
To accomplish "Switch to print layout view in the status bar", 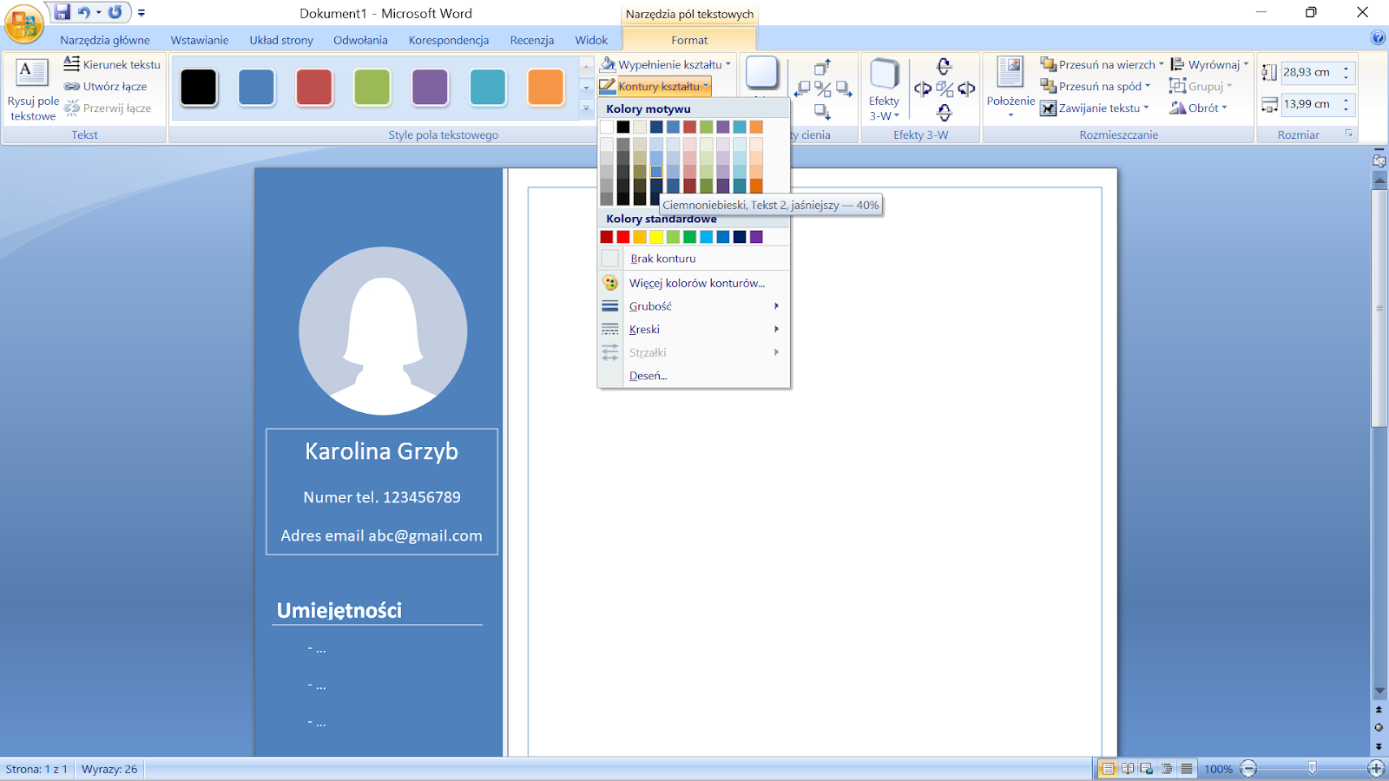I will 1109,769.
